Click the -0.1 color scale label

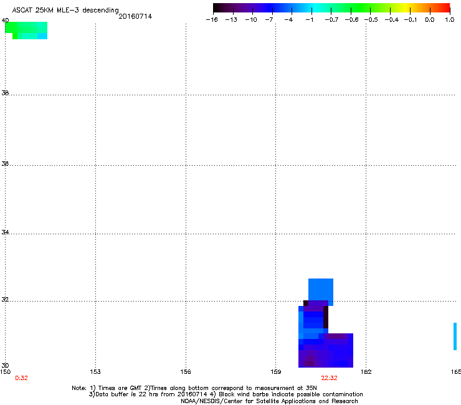coord(411,20)
